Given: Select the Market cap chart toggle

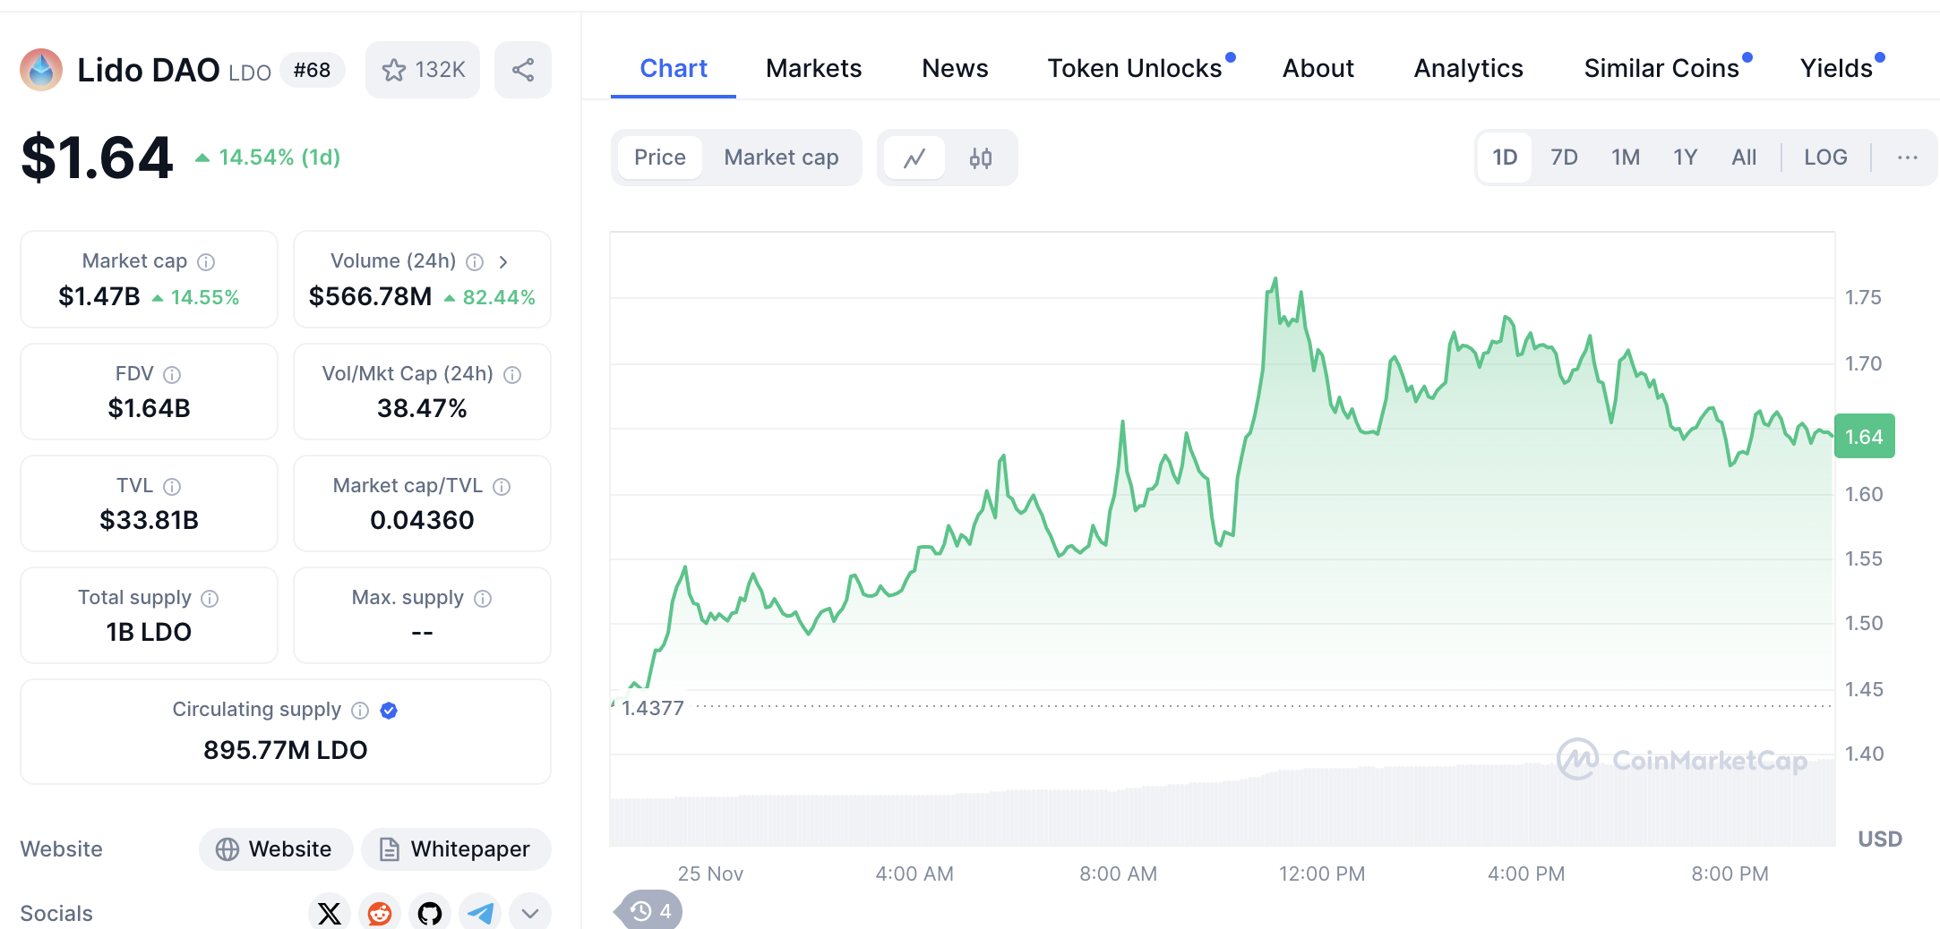Looking at the screenshot, I should [781, 158].
